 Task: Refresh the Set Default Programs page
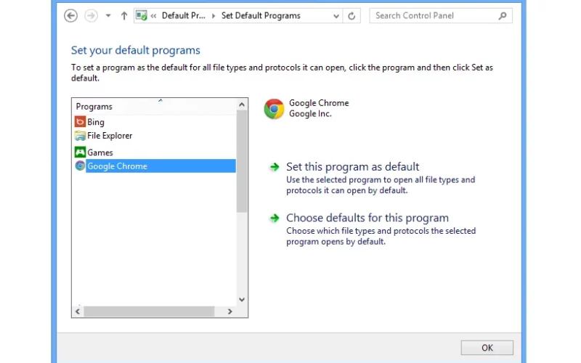(x=352, y=16)
